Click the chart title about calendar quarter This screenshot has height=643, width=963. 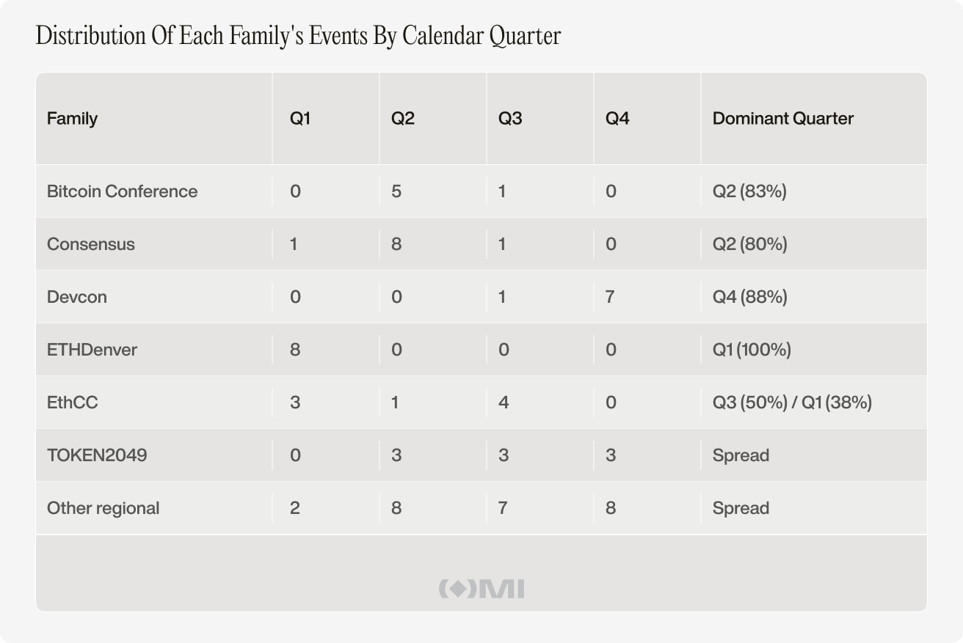[x=298, y=36]
